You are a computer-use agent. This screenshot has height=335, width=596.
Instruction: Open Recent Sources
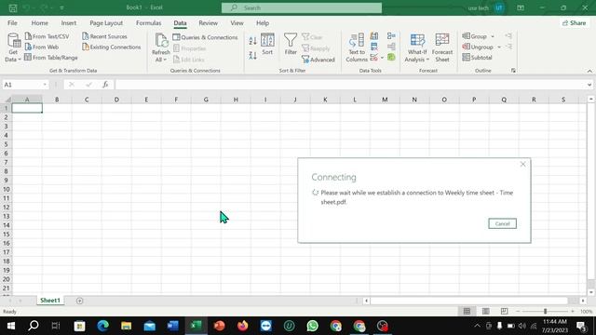[x=105, y=36]
